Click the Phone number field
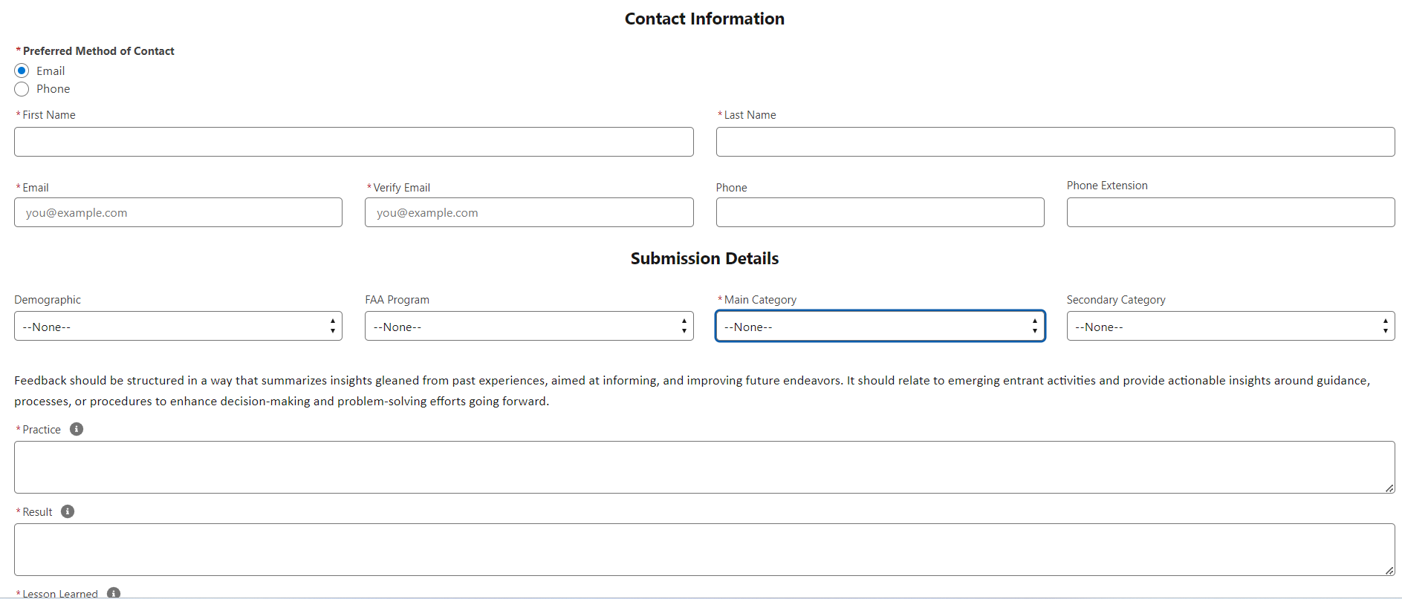The width and height of the screenshot is (1402, 599). 880,213
